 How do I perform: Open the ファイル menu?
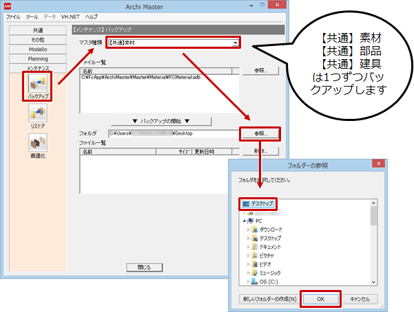pyautogui.click(x=13, y=16)
